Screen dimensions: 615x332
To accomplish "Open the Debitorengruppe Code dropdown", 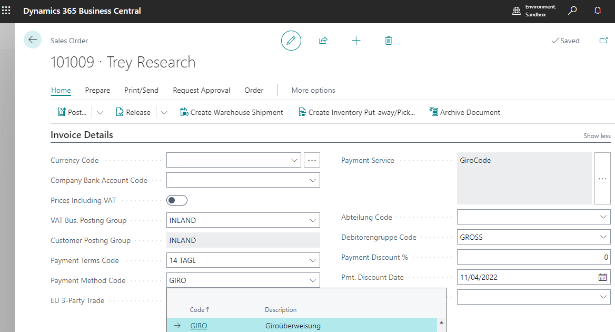I will (x=603, y=237).
